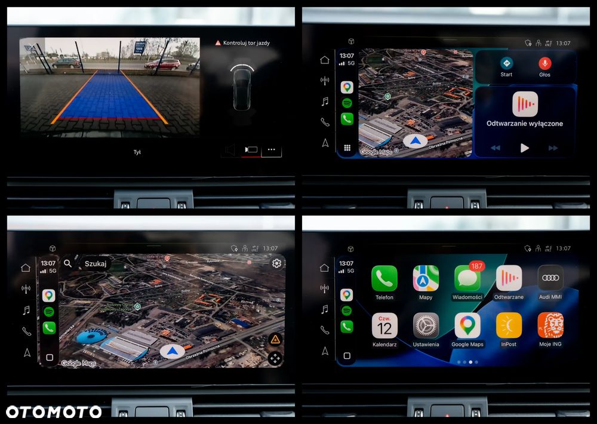
Task: Play audio in the Odtwarzanie wyłączone widget
Action: pyautogui.click(x=524, y=148)
